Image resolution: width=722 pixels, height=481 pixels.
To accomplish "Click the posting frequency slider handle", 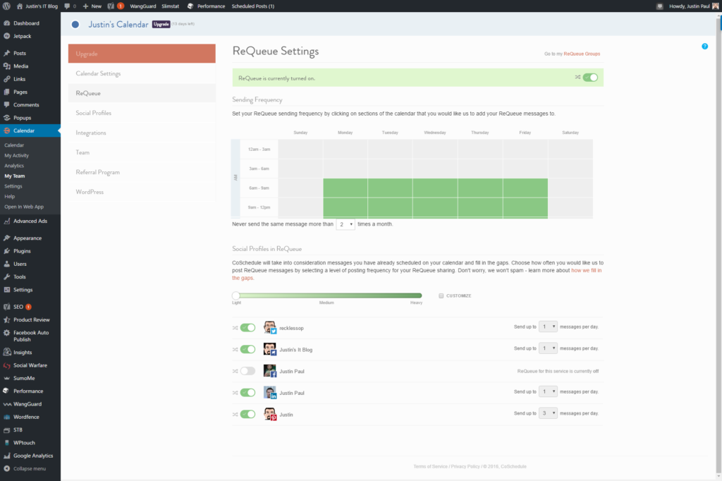I will coord(235,296).
